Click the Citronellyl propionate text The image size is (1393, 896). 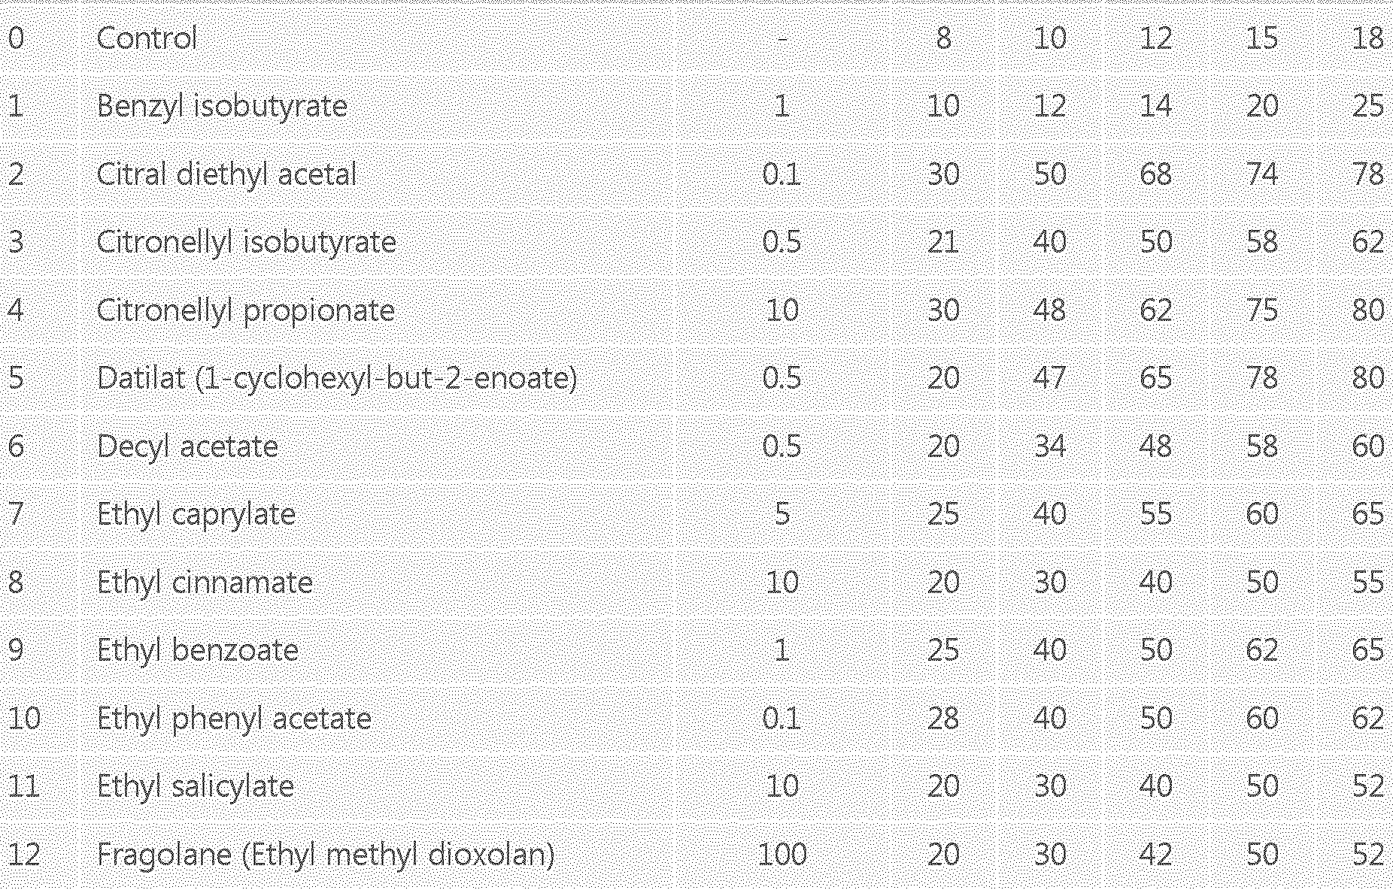coord(245,310)
